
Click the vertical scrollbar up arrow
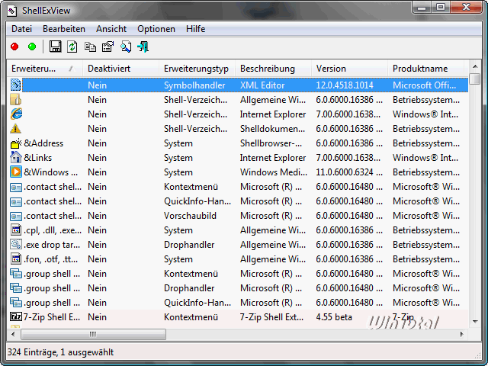475,66
